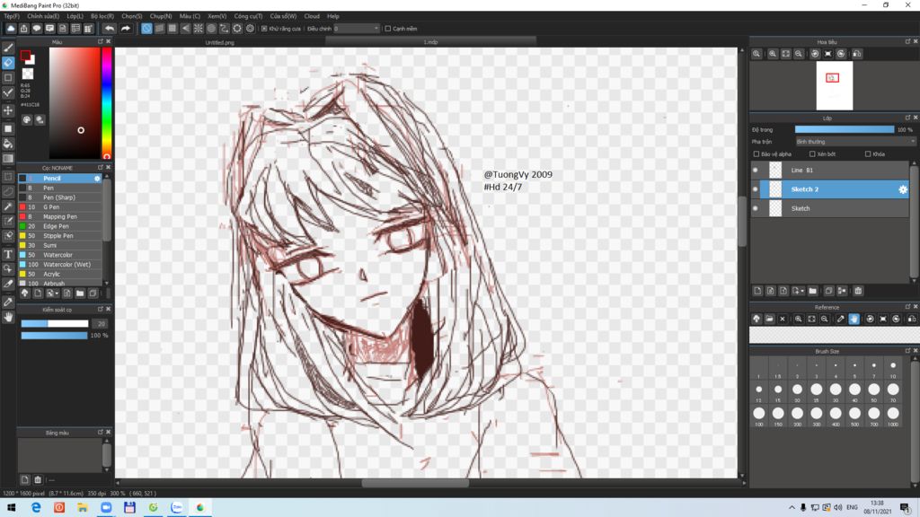Hide the Sketch layer

[755, 208]
